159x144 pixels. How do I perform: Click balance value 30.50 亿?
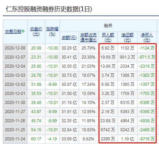pyautogui.click(x=69, y=66)
